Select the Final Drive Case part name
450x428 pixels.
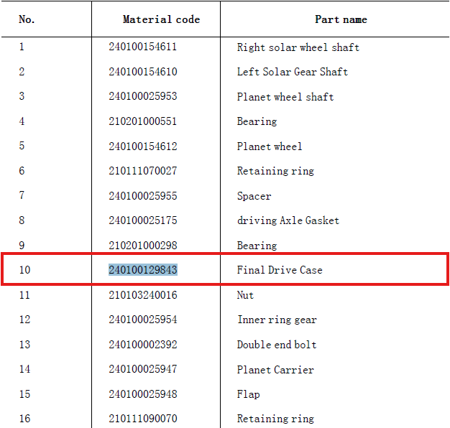[x=280, y=270]
